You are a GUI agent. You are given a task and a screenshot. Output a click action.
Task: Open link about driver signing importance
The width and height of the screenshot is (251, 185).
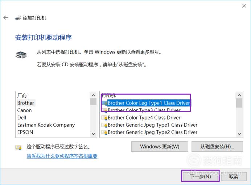click(62, 156)
